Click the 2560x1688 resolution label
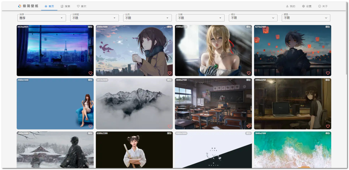This screenshot has width=349, height=170. [x=102, y=27]
